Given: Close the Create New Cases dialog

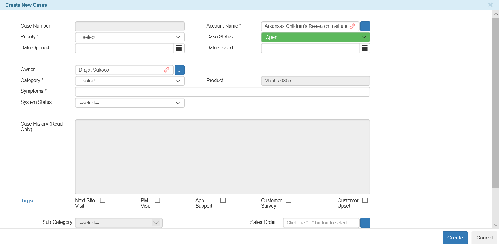Looking at the screenshot, I should 490,5.
